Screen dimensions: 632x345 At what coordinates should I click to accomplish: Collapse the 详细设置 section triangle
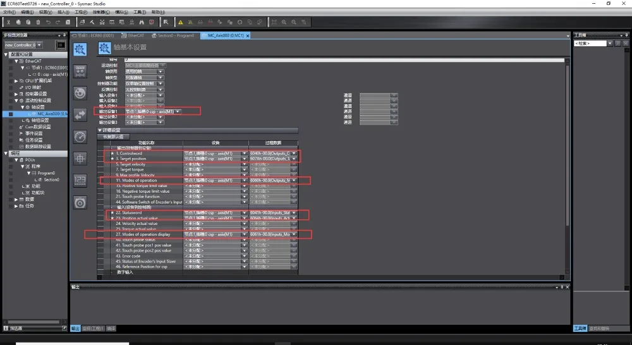(x=100, y=130)
